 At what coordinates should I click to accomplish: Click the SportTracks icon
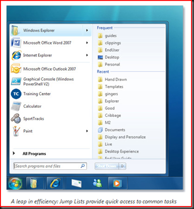pyautogui.click(x=16, y=118)
